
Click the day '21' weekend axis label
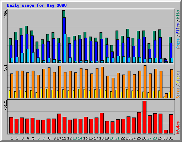click(117, 138)
